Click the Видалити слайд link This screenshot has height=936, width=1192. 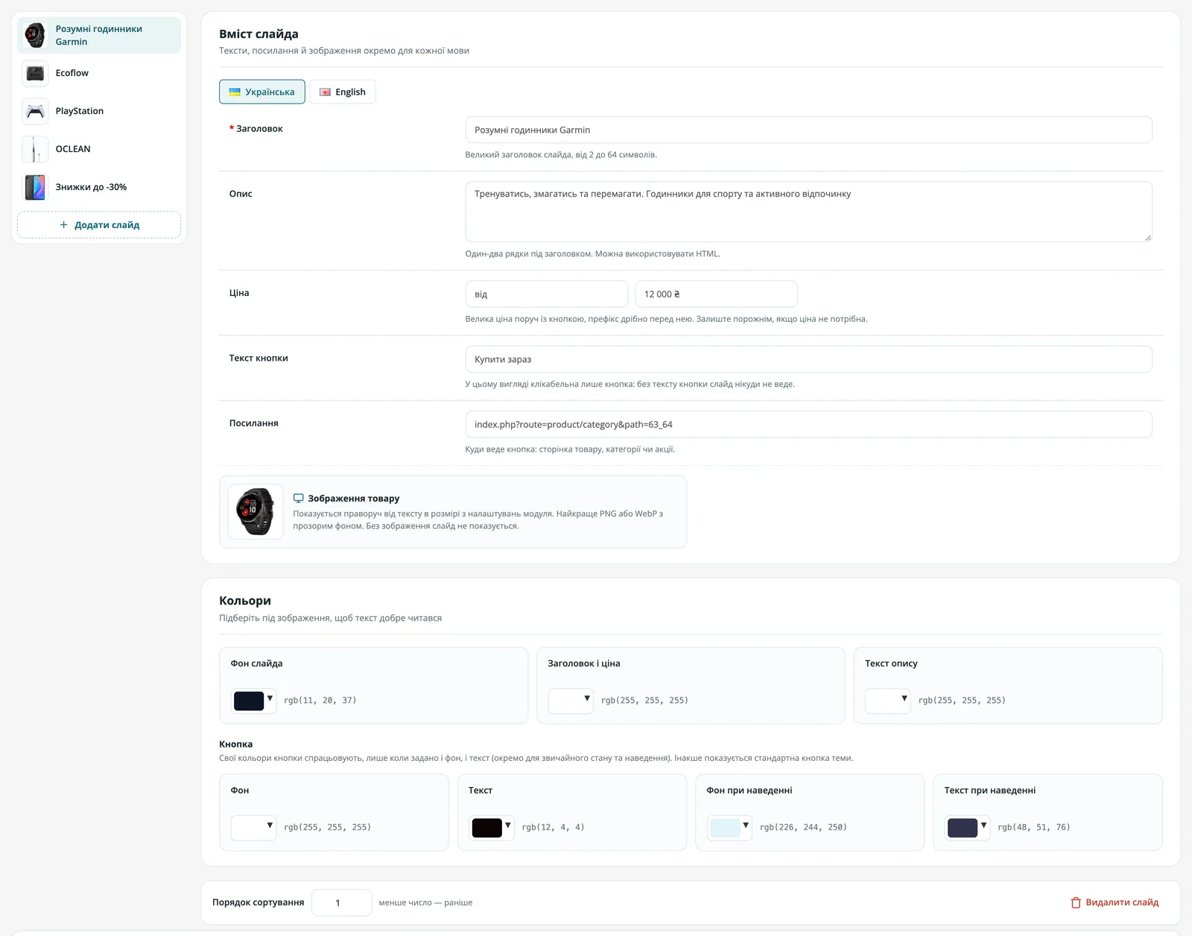[x=1115, y=902]
